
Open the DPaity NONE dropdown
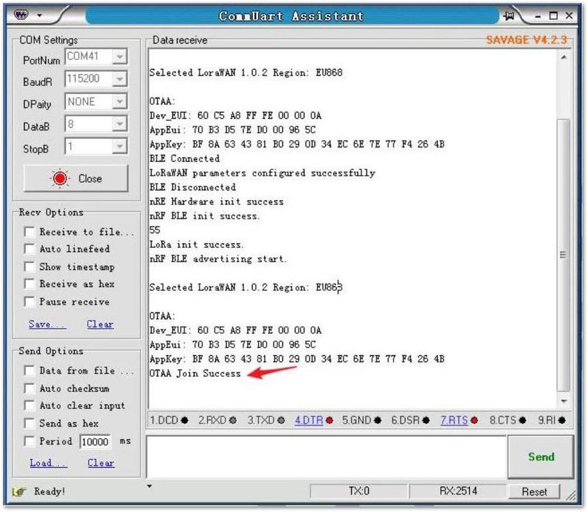click(119, 101)
